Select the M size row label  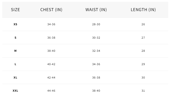tap(15, 51)
